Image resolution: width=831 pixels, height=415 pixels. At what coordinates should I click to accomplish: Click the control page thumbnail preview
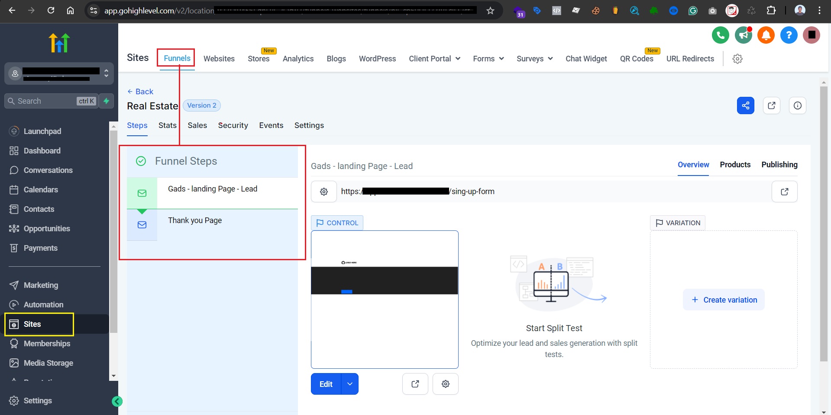385,300
